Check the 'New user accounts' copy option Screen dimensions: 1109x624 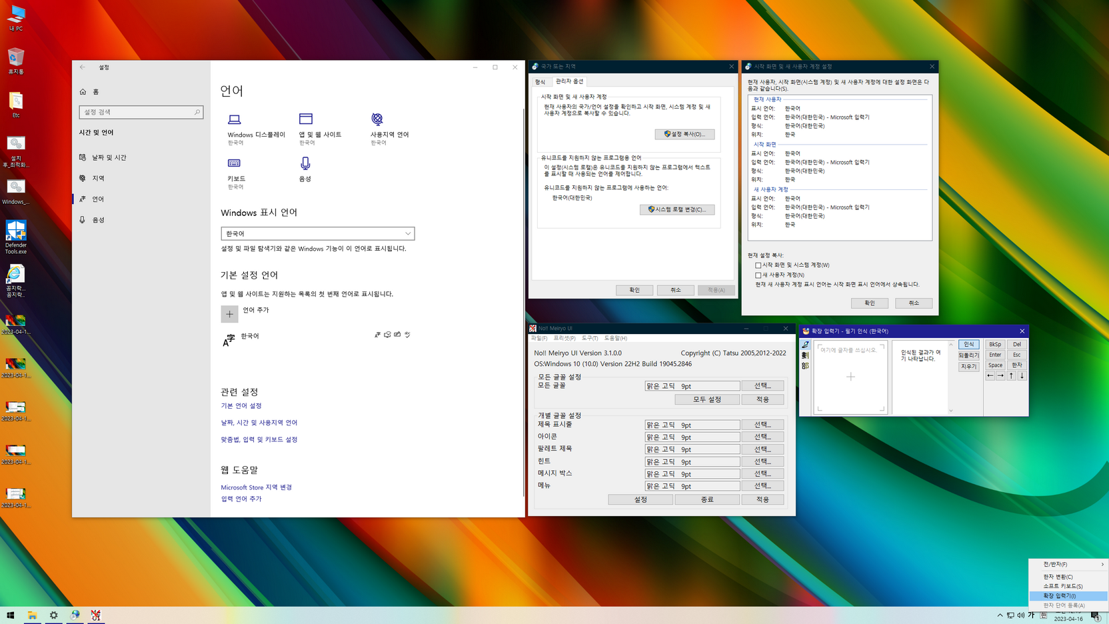click(x=758, y=275)
